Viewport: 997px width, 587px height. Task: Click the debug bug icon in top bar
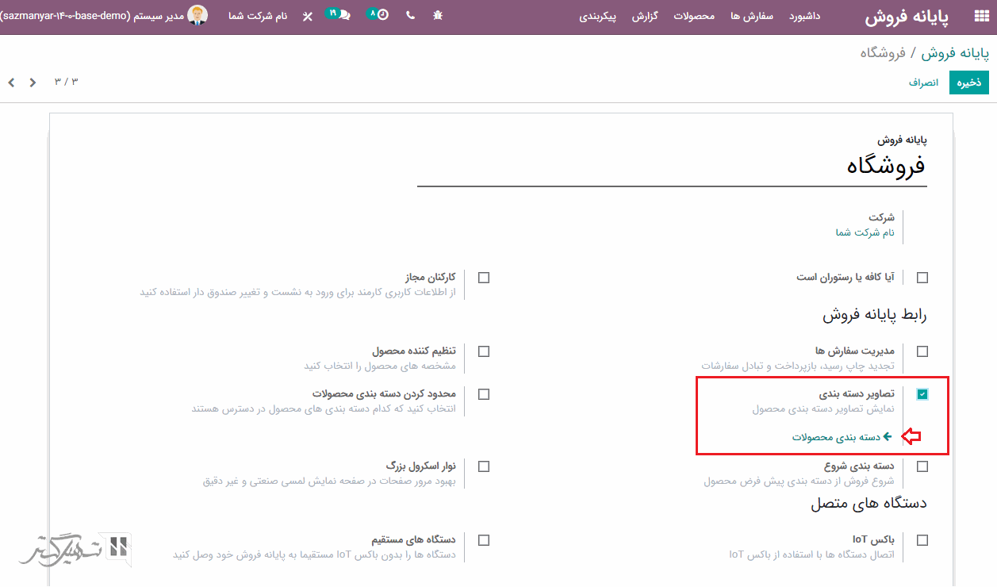[x=439, y=15]
